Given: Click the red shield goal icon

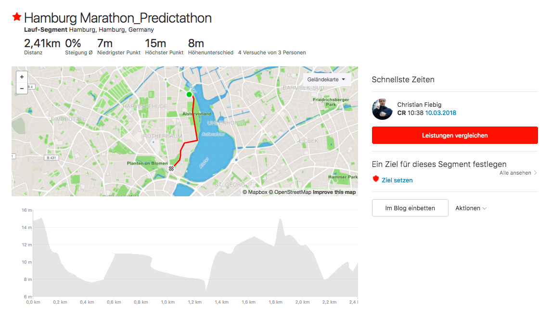Looking at the screenshot, I should 376,179.
